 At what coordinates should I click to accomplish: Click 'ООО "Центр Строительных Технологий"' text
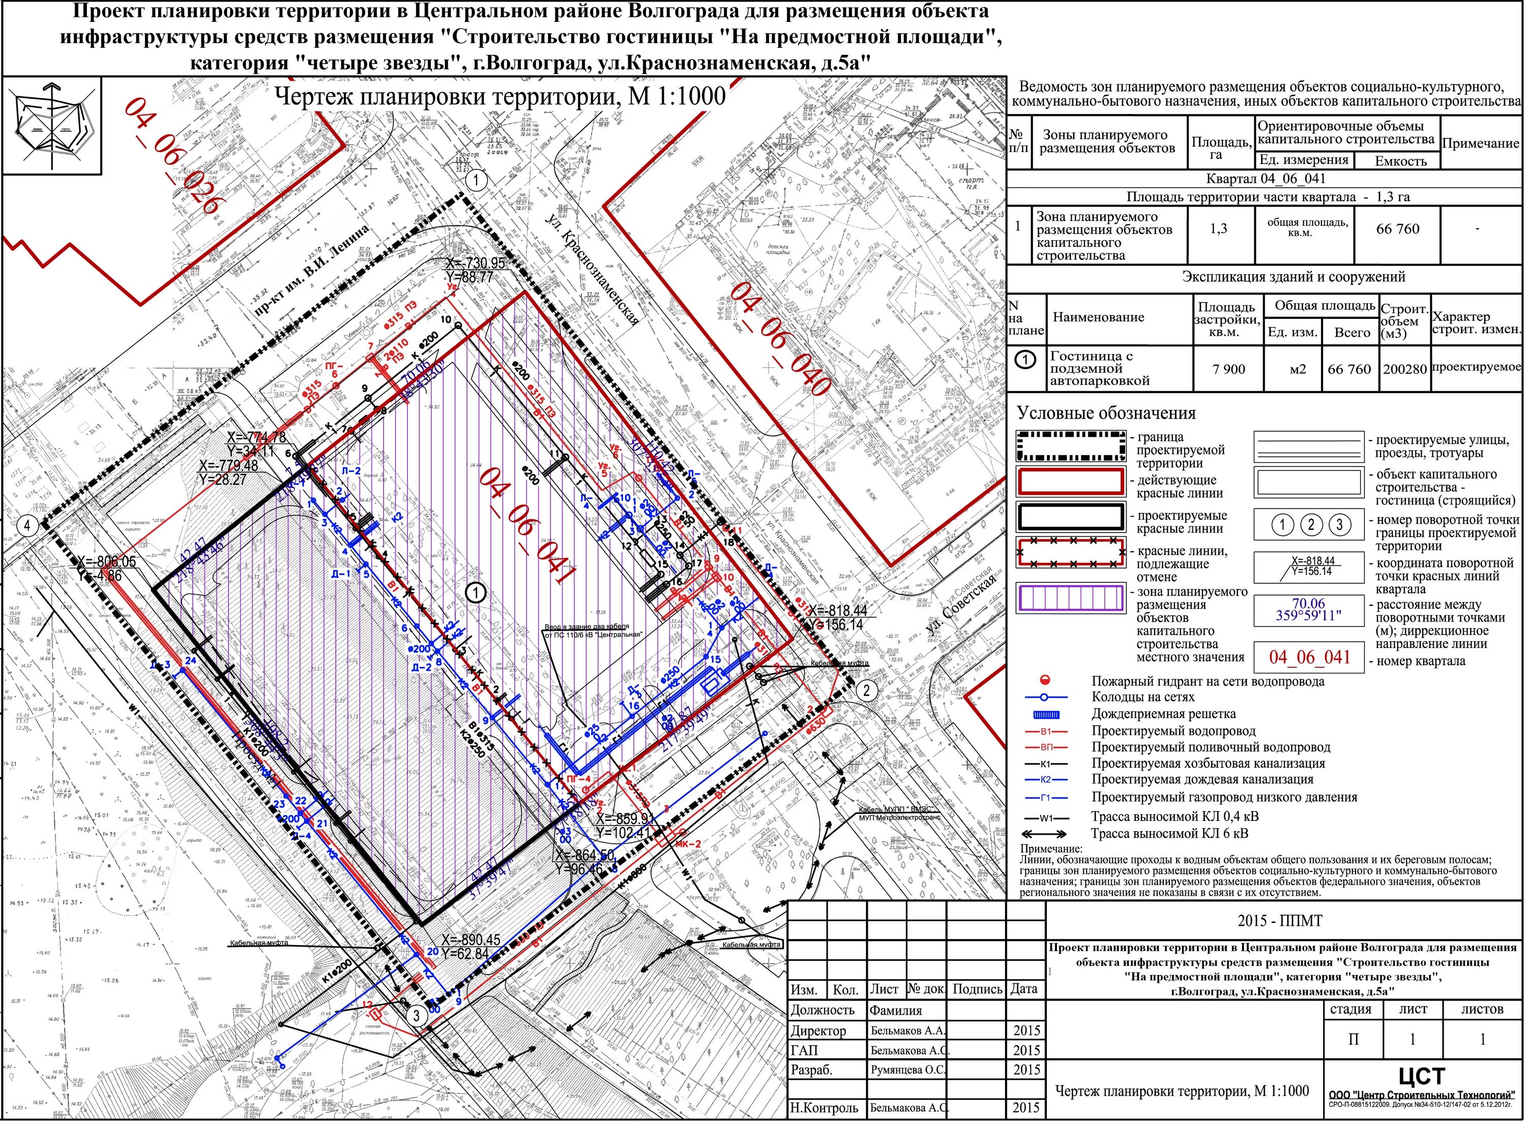pyautogui.click(x=1422, y=1095)
